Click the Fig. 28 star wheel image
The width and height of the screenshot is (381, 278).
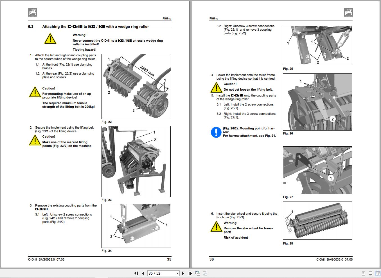pyautogui.click(x=317, y=221)
